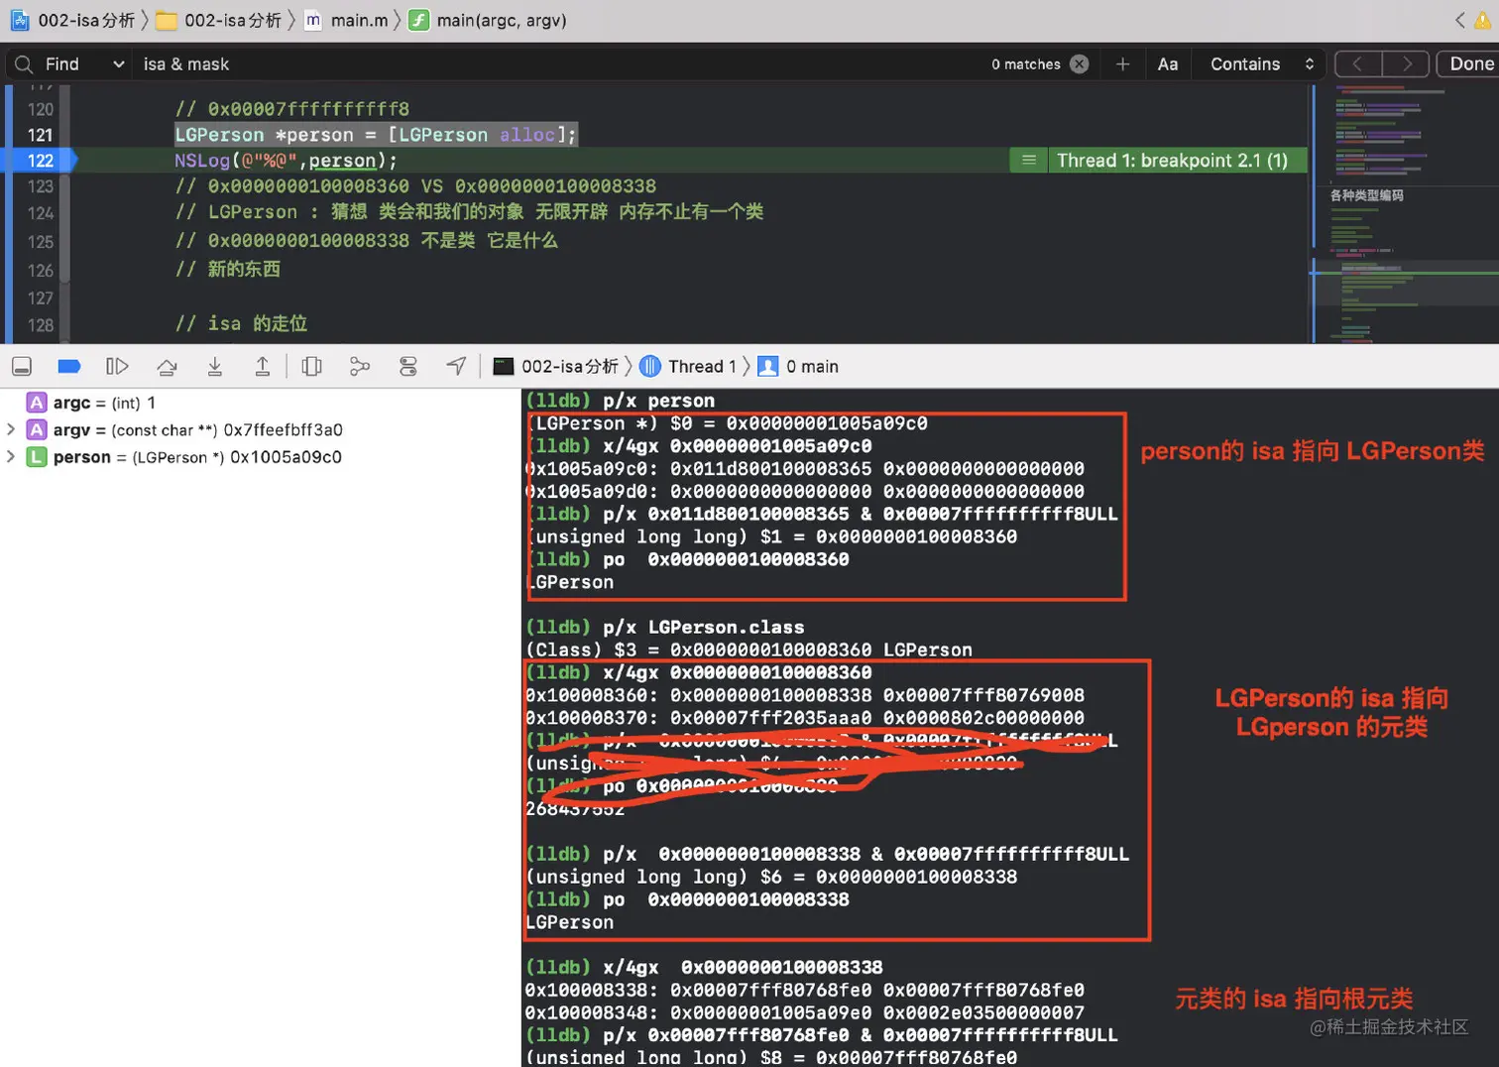Select 0 main stack frame
Viewport: 1499px width, 1067px height.
tap(798, 367)
